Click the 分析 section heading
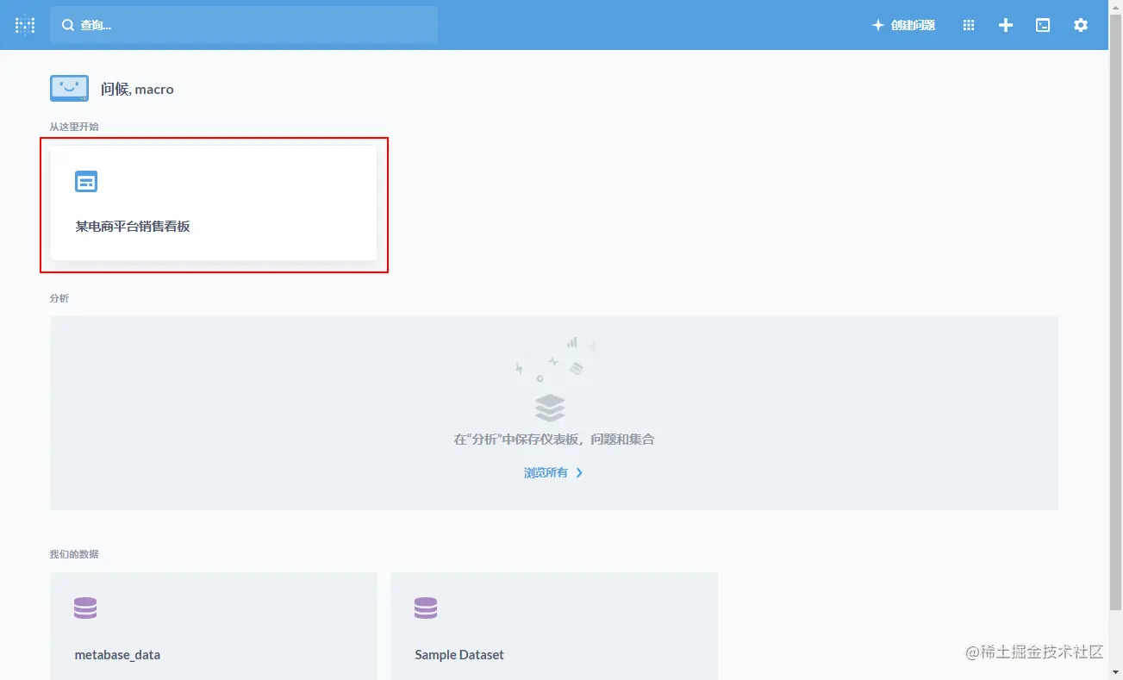Image resolution: width=1123 pixels, height=680 pixels. coord(59,298)
